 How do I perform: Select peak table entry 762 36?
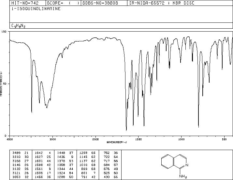pos(111,153)
